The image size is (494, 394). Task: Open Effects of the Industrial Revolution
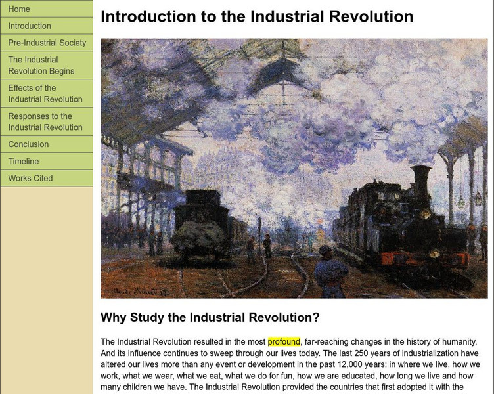click(x=46, y=93)
